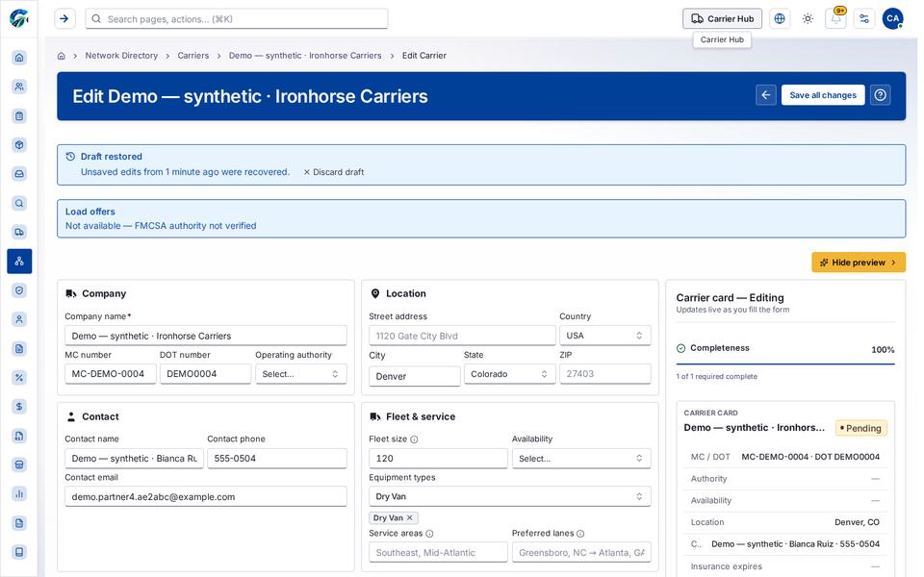
Task: Click the Fleet size info icon
Action: (414, 439)
